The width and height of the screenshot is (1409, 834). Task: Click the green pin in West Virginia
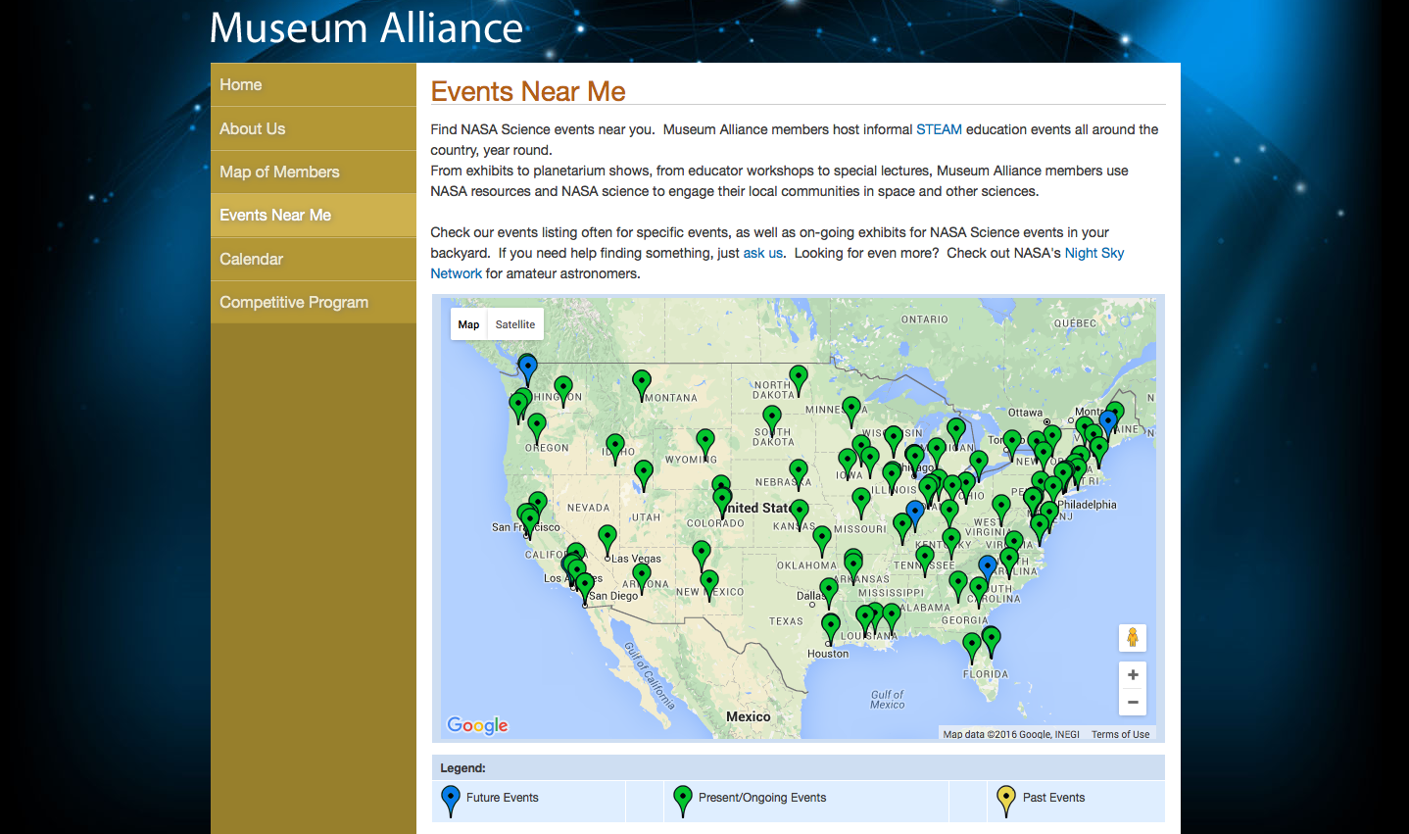pos(1000,510)
